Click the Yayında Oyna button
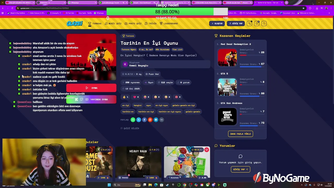Viewport: 334px width, 188px height. click(x=91, y=99)
